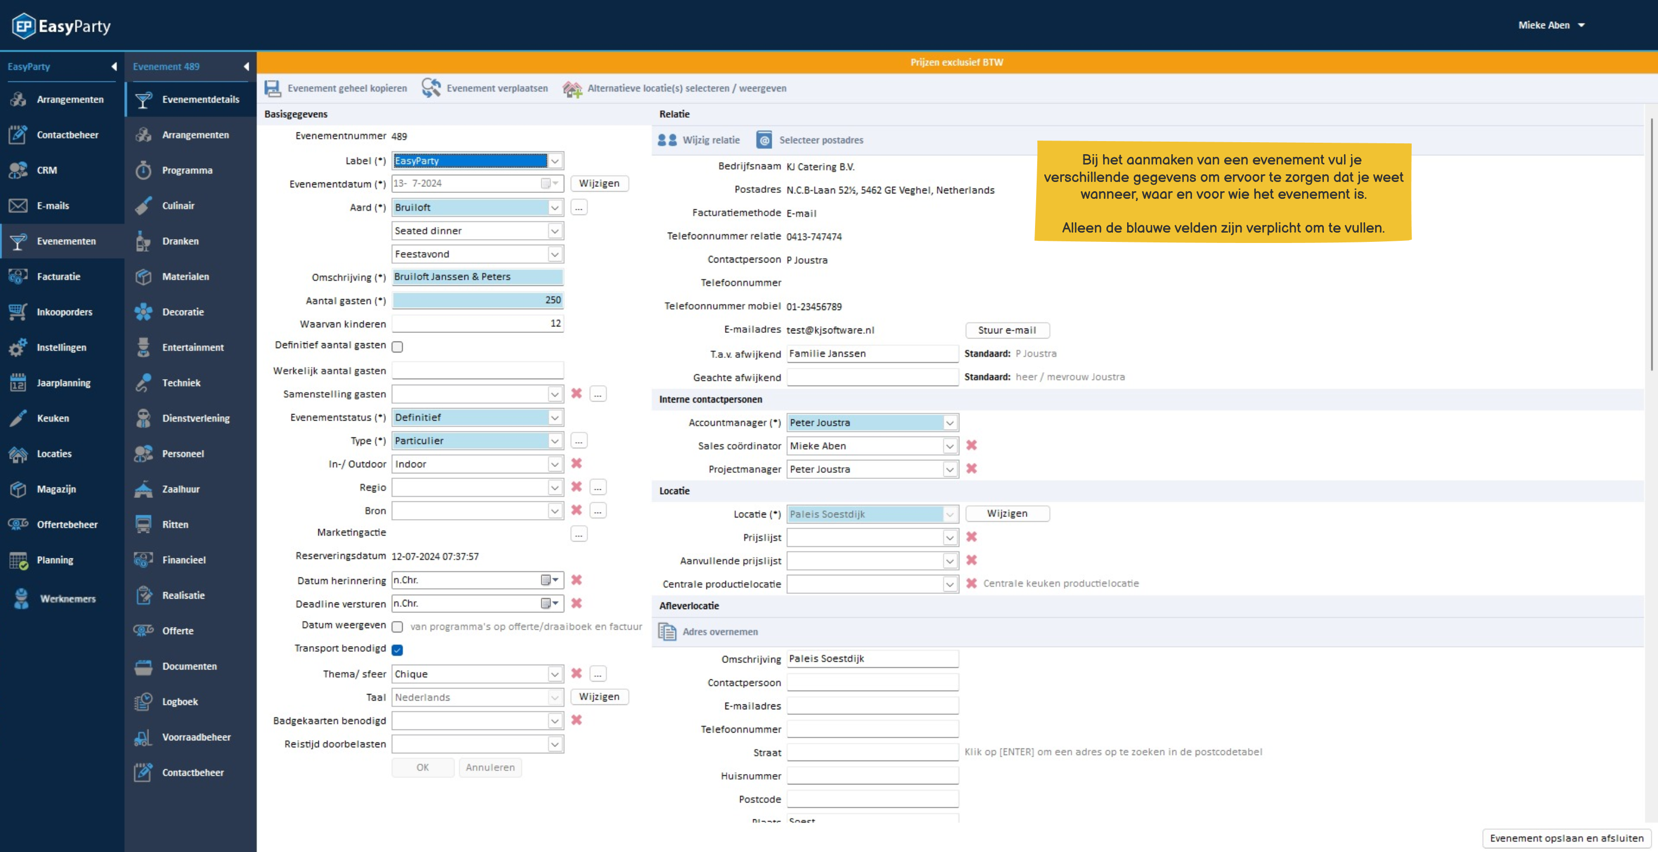The width and height of the screenshot is (1658, 852).
Task: Click Wijzigen next to Evenementdatum
Action: click(599, 184)
